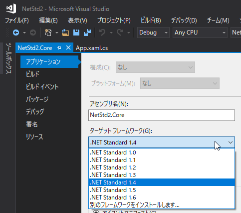Choose .NET Standard 1.2 from list
Image resolution: width=241 pixels, height=213 pixels.
point(162,167)
